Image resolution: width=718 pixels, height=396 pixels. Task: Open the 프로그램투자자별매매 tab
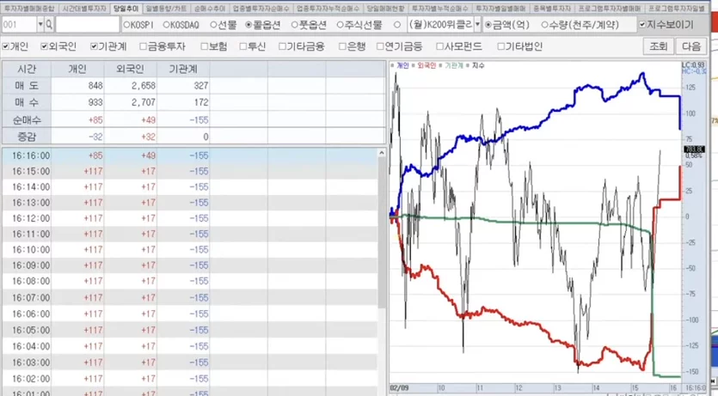609,9
